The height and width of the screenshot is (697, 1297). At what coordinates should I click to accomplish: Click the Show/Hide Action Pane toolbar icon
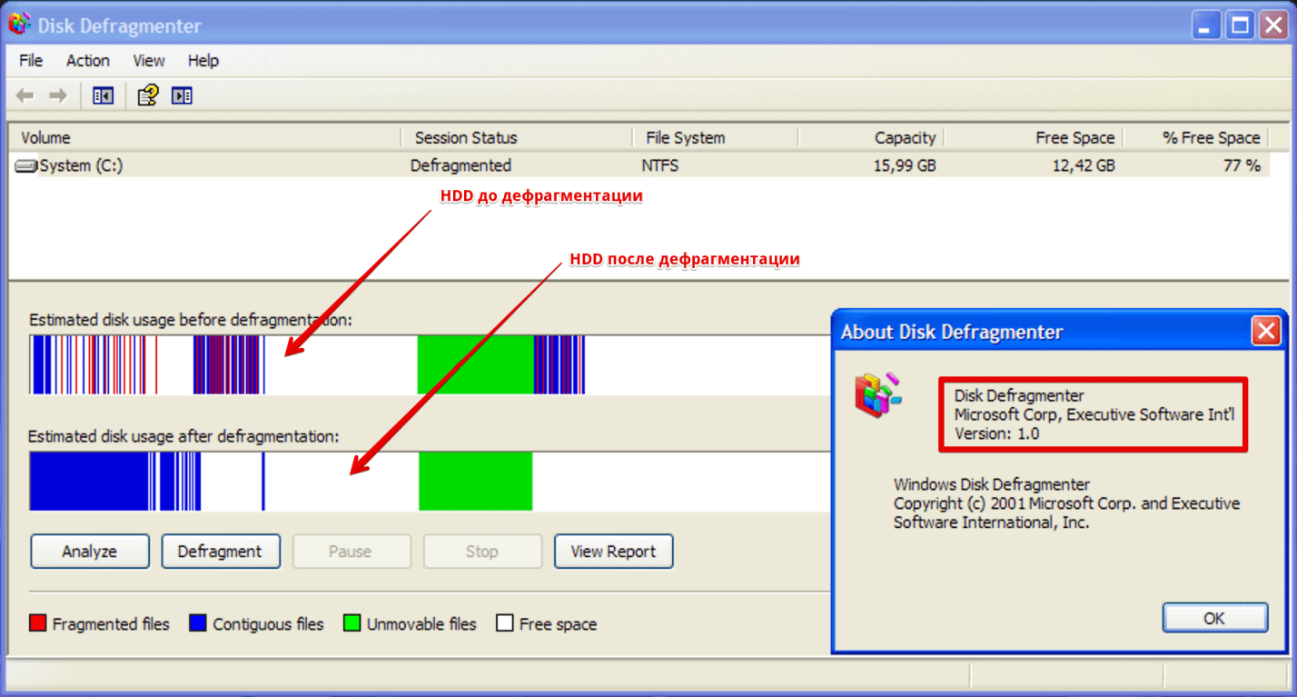pos(183,95)
